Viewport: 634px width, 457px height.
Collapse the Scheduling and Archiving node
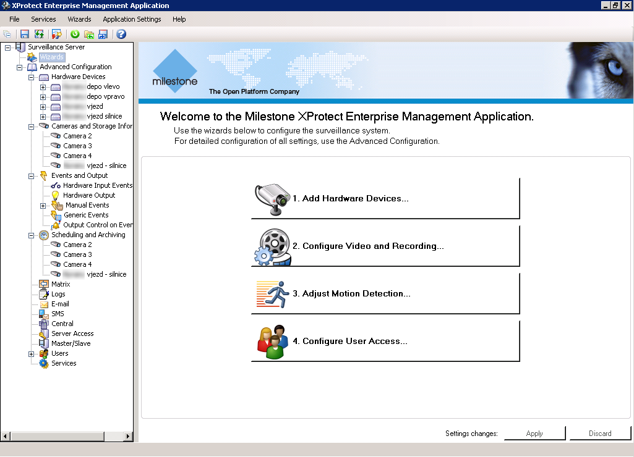tap(31, 235)
